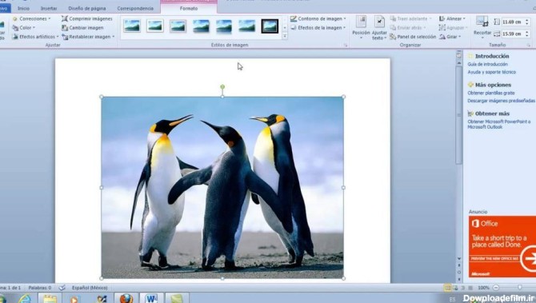This screenshot has height=303, width=536.
Task: Click the Word icon on the taskbar
Action: coord(151,298)
